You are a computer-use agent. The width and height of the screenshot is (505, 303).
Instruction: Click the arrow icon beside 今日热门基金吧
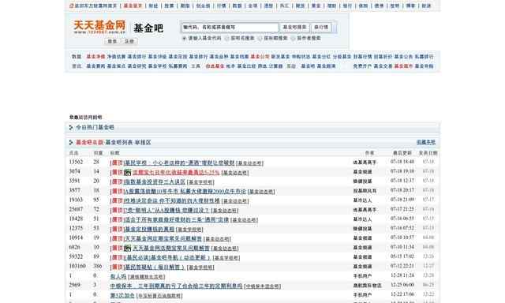pos(71,128)
